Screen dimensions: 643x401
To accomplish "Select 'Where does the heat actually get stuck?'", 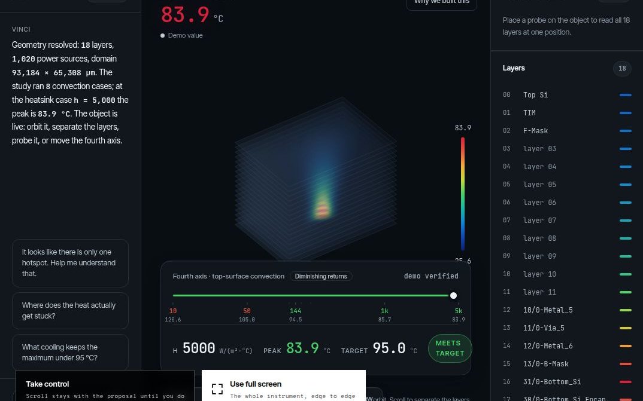I will pyautogui.click(x=70, y=311).
